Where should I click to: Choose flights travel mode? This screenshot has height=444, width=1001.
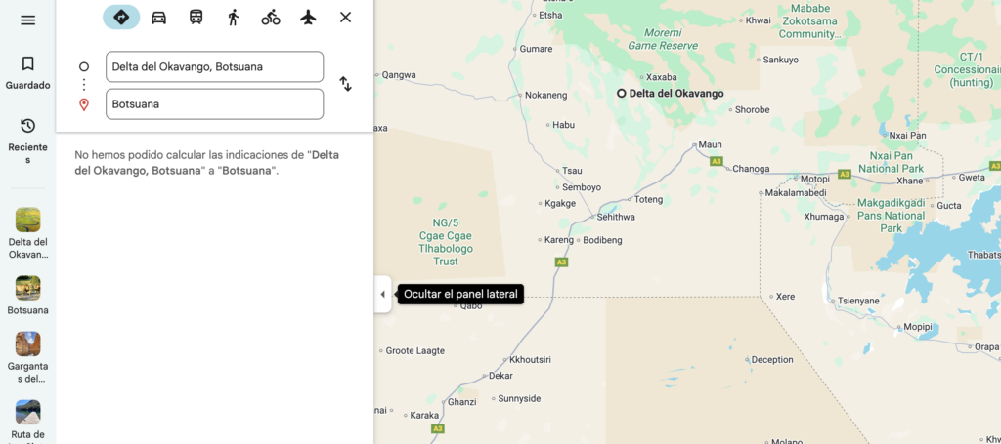309,17
